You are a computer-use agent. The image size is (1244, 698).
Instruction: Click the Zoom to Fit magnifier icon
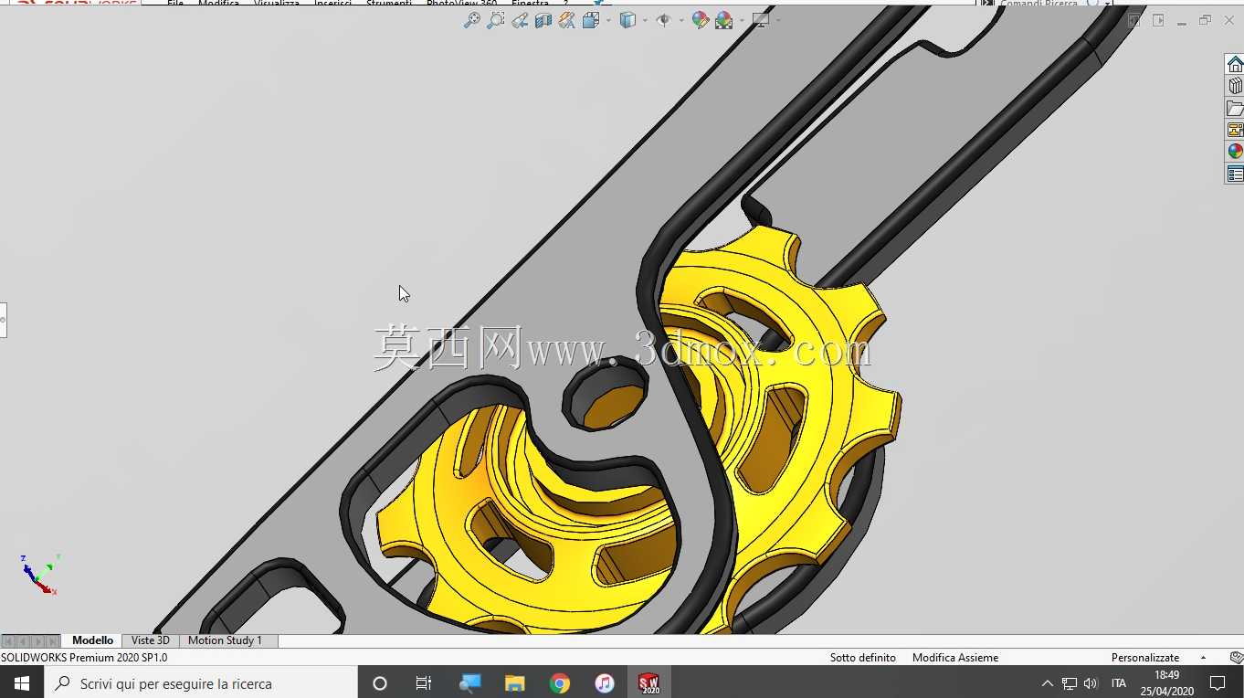tap(471, 20)
